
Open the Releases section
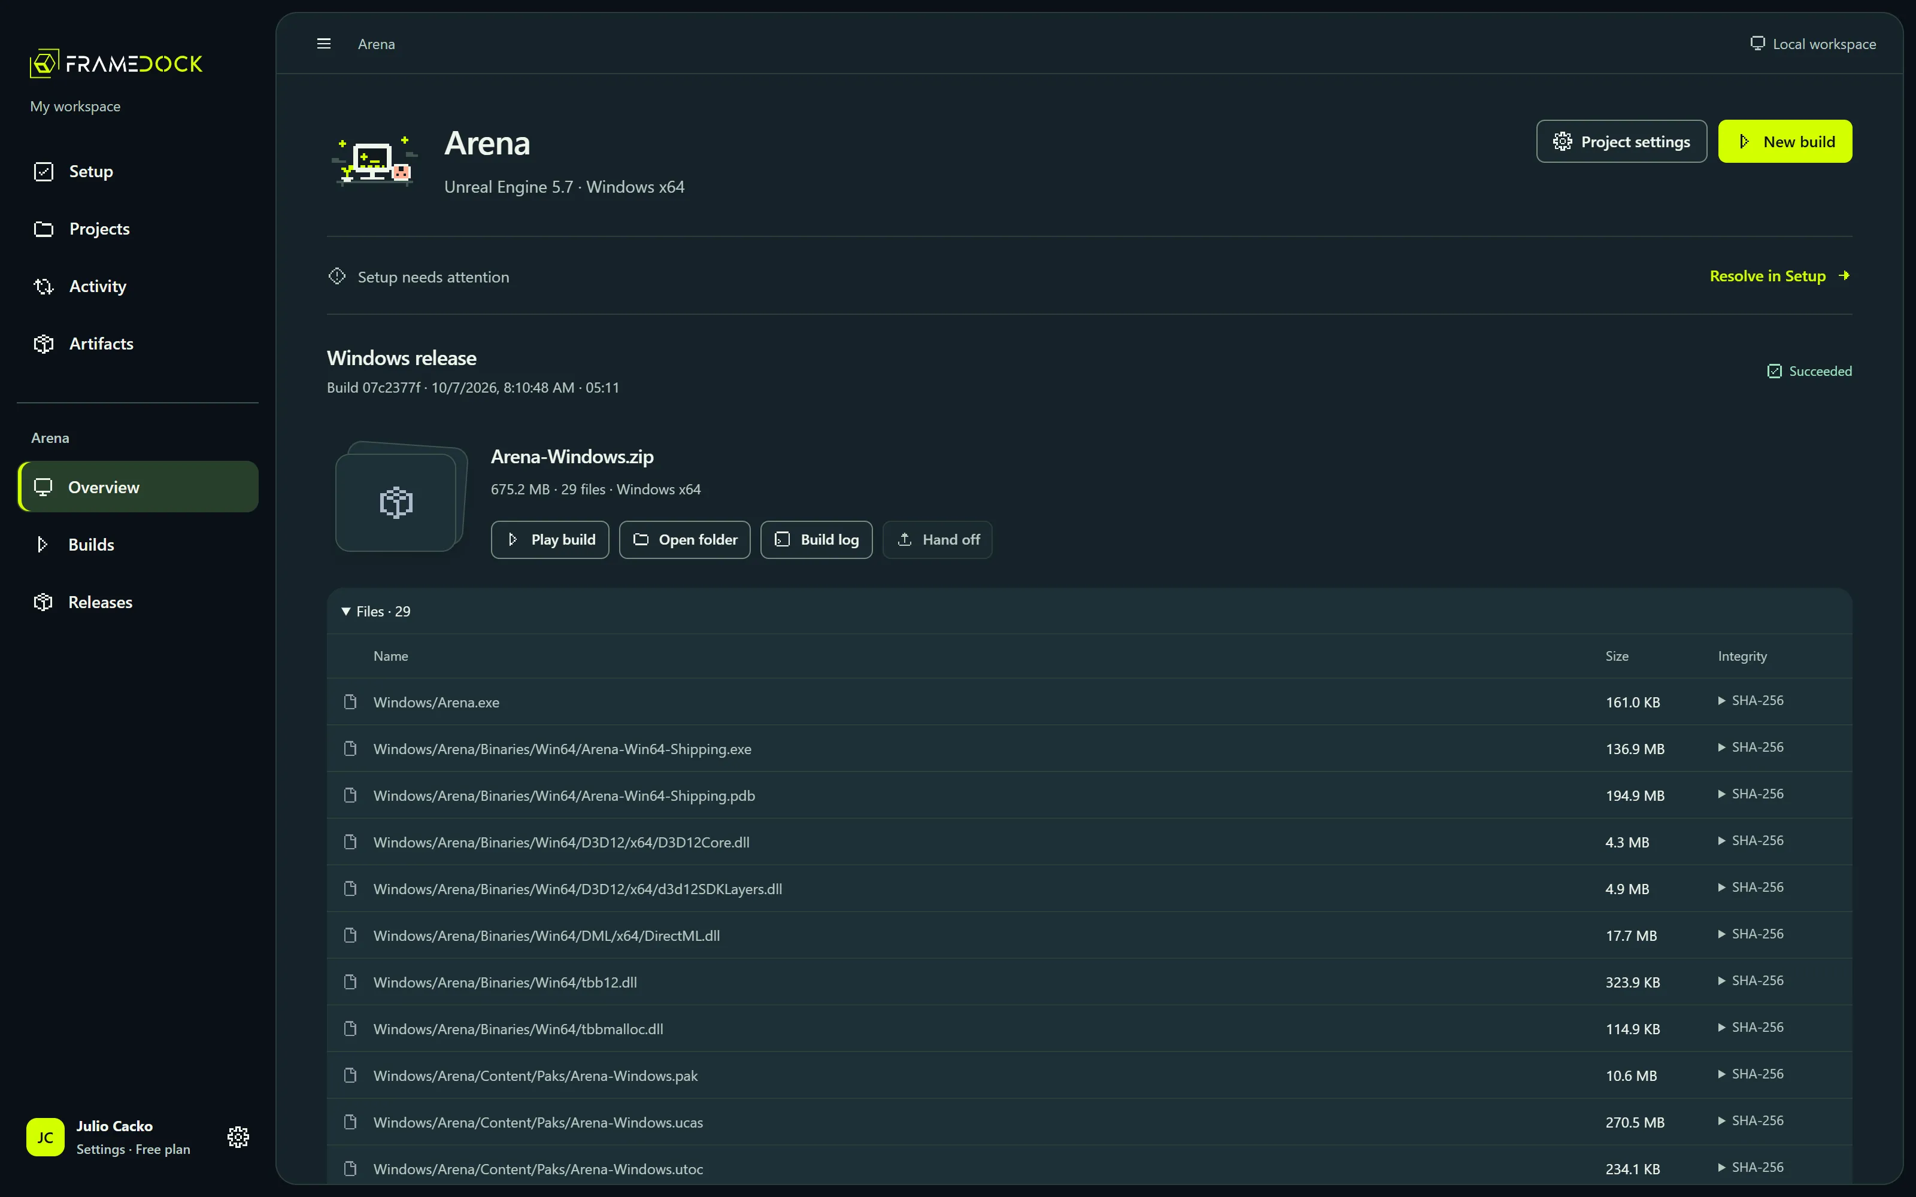[x=138, y=601]
